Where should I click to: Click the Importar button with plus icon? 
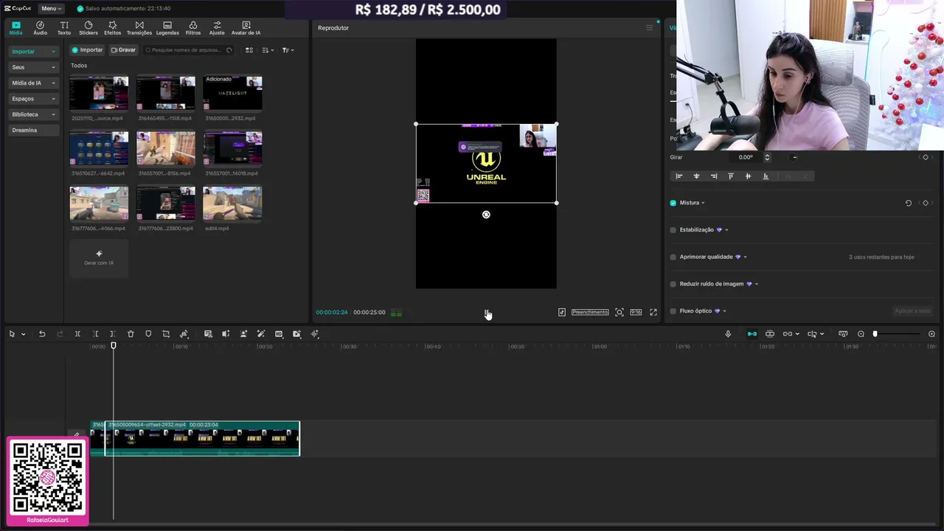(87, 50)
